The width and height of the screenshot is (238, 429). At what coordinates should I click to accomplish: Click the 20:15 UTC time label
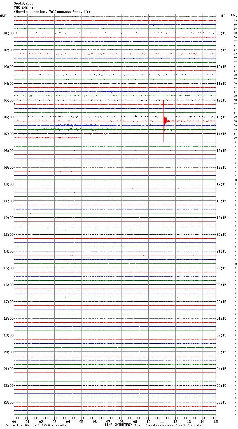pos(221,235)
